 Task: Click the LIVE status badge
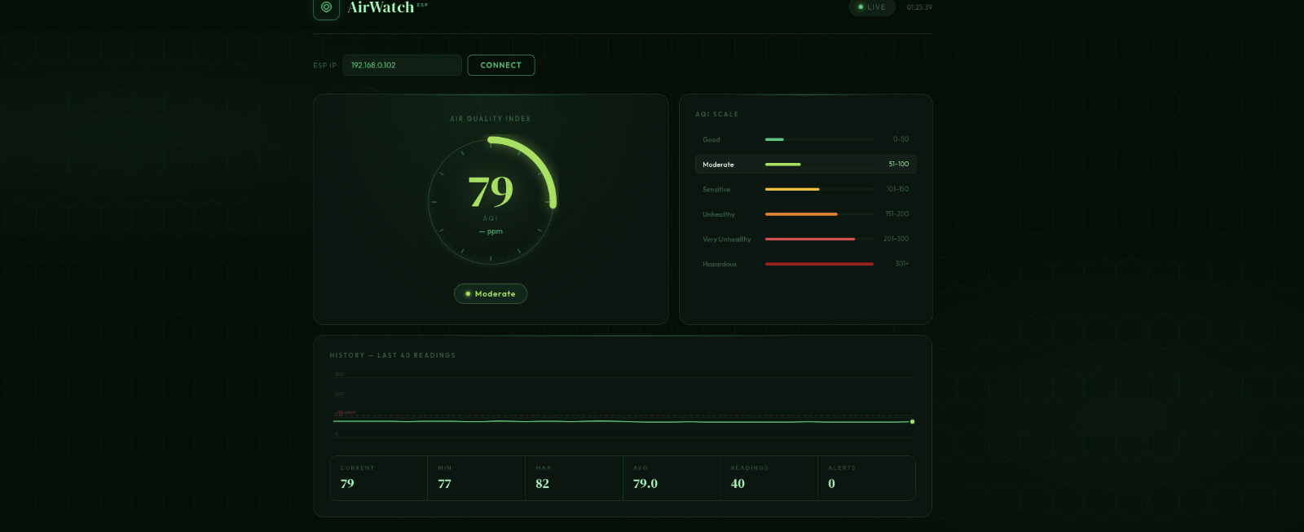click(x=872, y=7)
